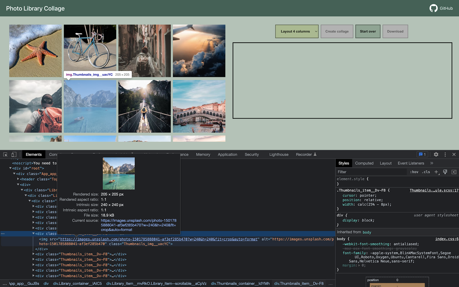The height and width of the screenshot is (287, 459).
Task: Show more Styles pane tabs chevron
Action: pos(432,163)
